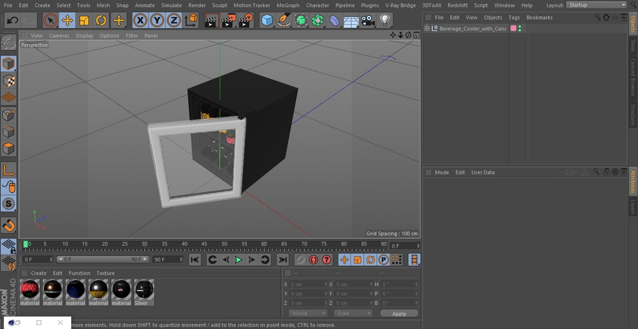Click the pink layer color swatch
The image size is (638, 329).
[x=513, y=28]
